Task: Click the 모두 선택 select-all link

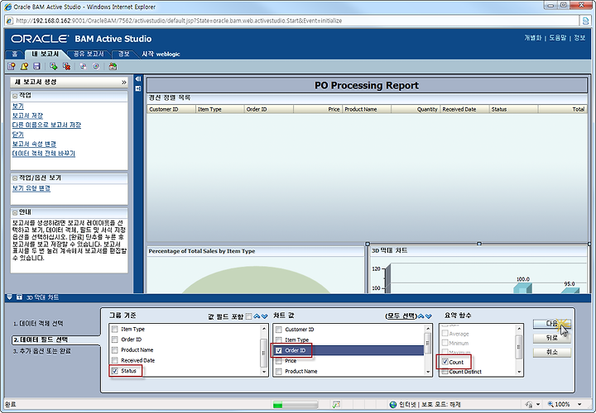Action: point(401,316)
